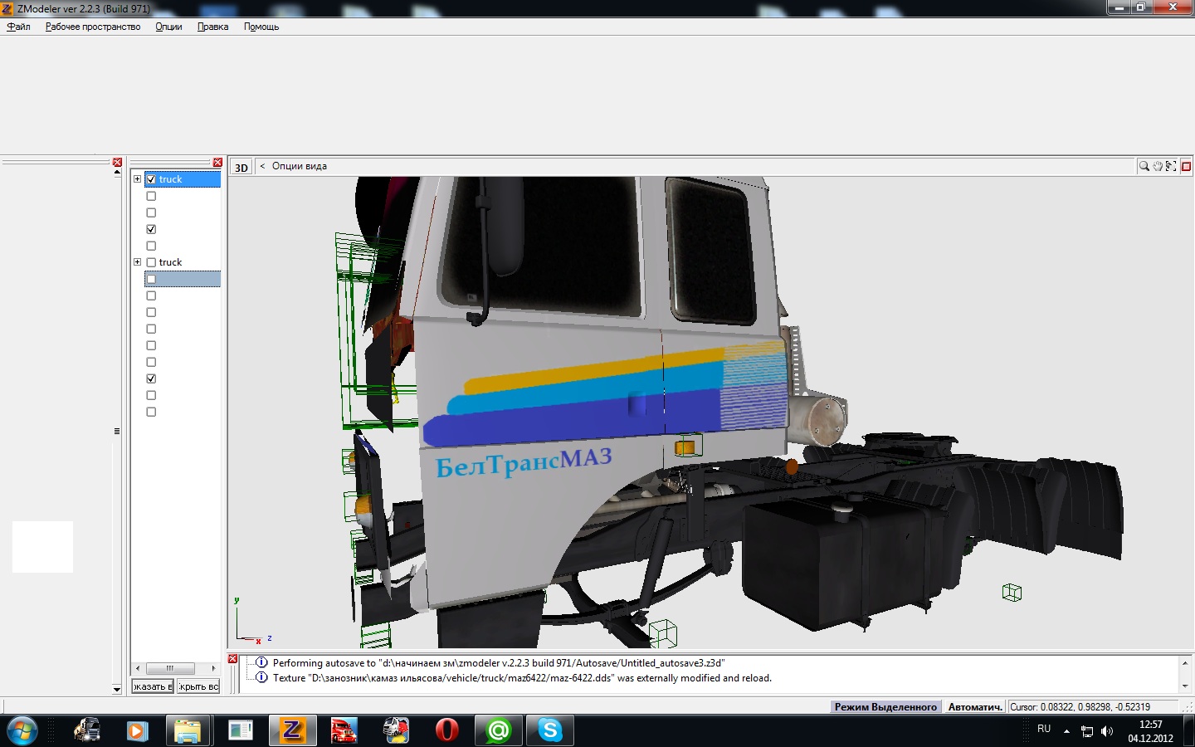Click the 3D view type button
This screenshot has height=747, width=1195.
(x=241, y=167)
